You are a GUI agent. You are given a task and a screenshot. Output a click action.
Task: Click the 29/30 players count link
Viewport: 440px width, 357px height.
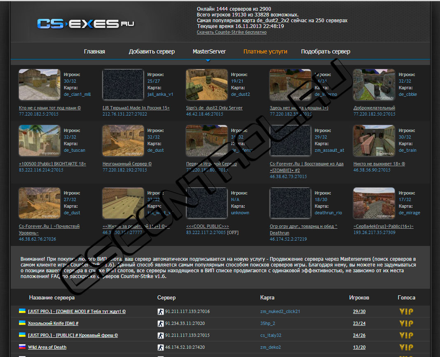[x=359, y=312]
